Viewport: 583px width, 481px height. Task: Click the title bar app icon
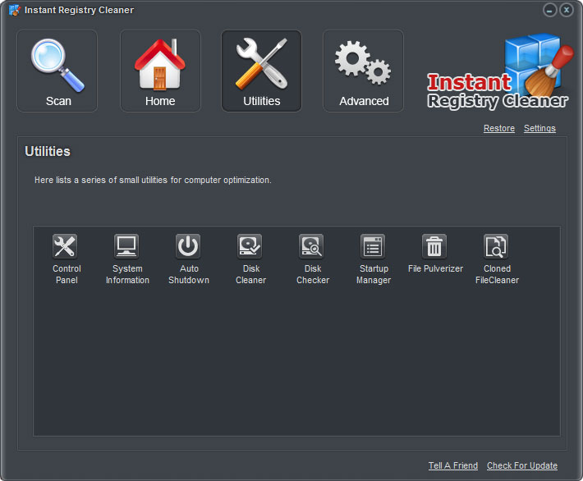14,10
